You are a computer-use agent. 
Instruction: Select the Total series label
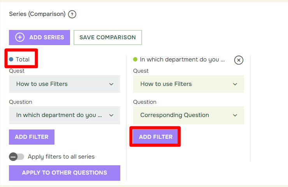click(23, 59)
